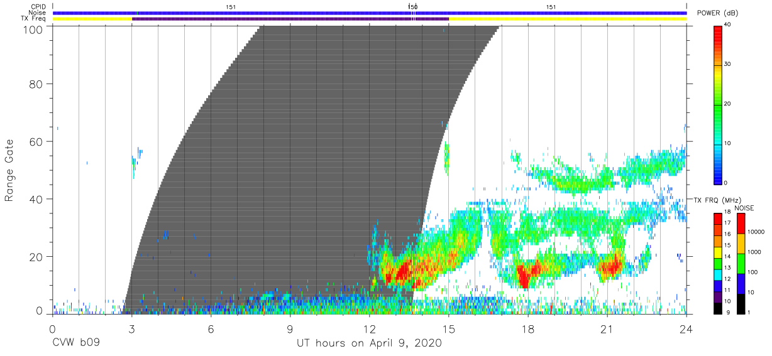
Task: Click the red swatch in NOISE legend
Action: point(741,224)
